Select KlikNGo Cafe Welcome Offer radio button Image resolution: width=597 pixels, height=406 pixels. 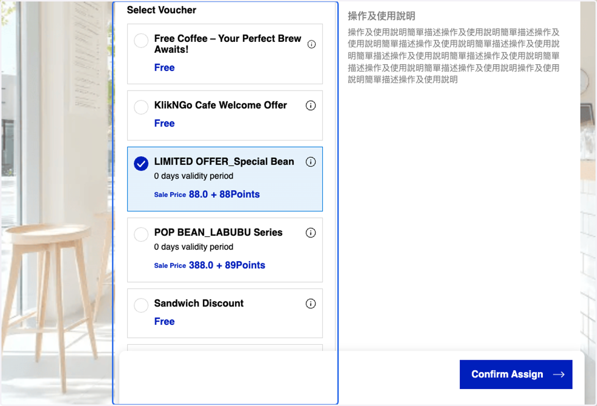click(141, 107)
